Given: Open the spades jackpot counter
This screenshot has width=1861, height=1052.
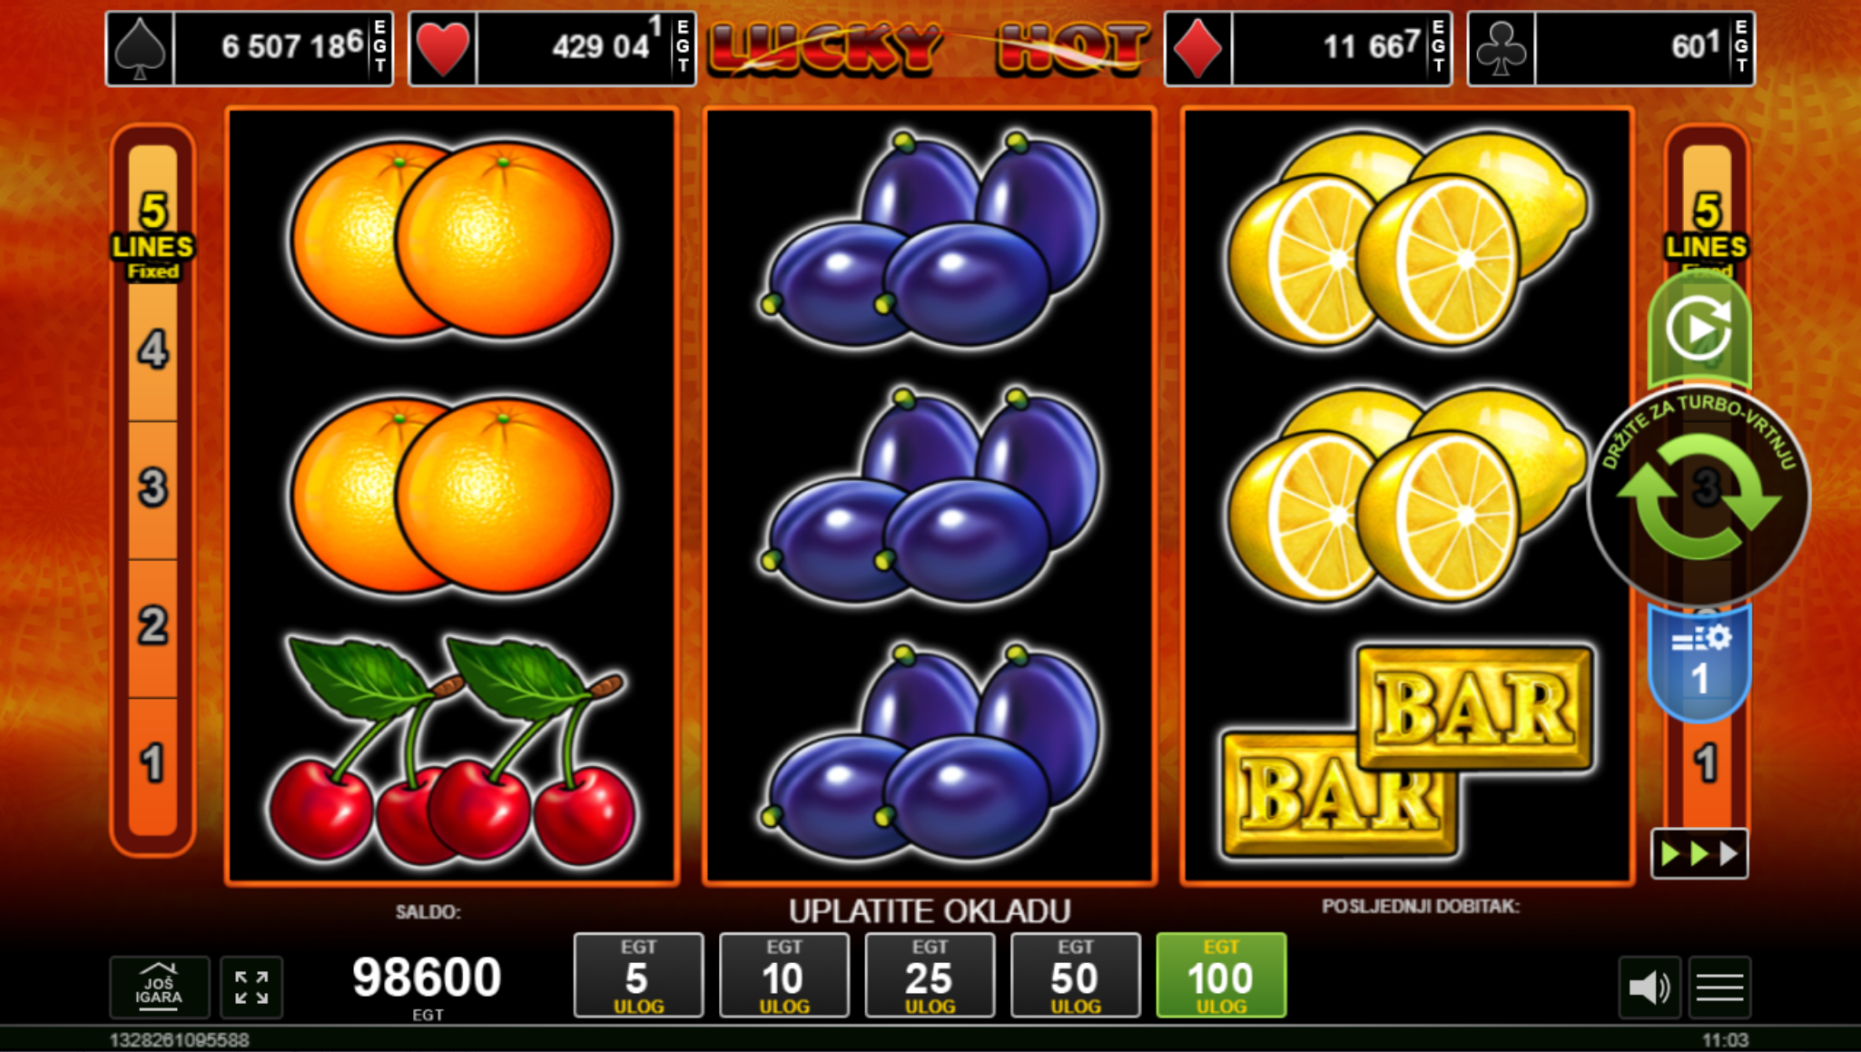Looking at the screenshot, I should (250, 49).
